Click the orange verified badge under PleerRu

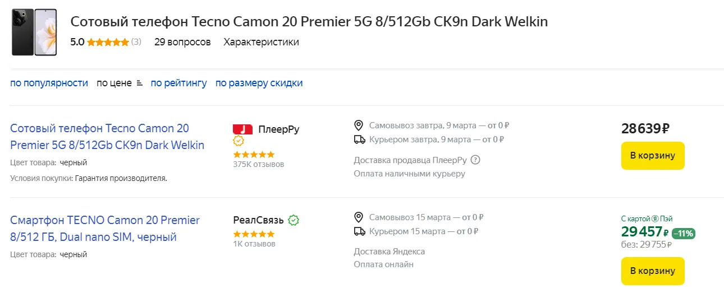point(239,141)
